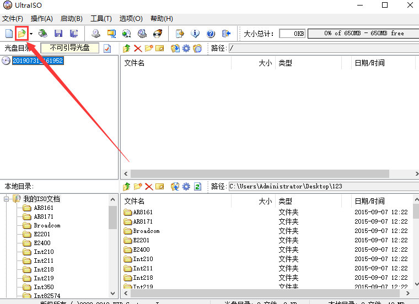Image resolution: width=419 pixels, height=304 pixels.
Task: Click the red X delete in disc toolbar
Action: tap(138, 48)
